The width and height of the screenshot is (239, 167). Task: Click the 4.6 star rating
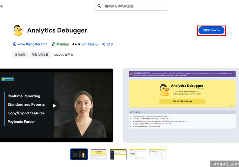(x=76, y=44)
